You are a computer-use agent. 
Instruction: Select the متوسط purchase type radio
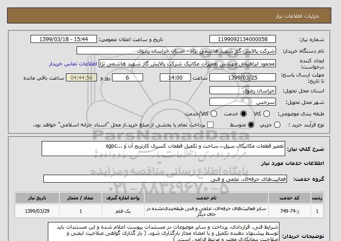[x=251, y=125]
